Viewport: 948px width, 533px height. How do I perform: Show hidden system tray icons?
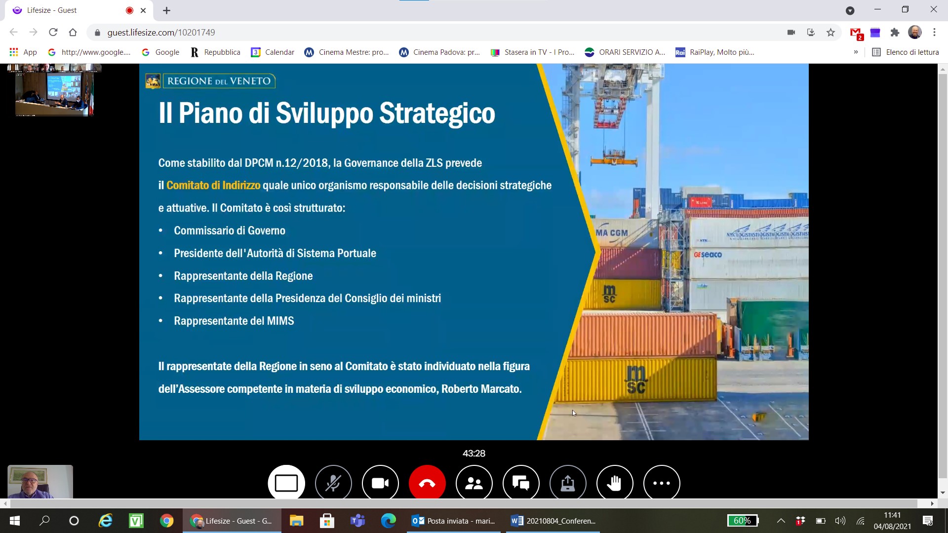pyautogui.click(x=781, y=521)
